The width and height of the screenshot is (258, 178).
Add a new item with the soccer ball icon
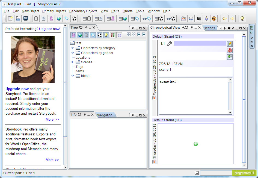coord(74,19)
